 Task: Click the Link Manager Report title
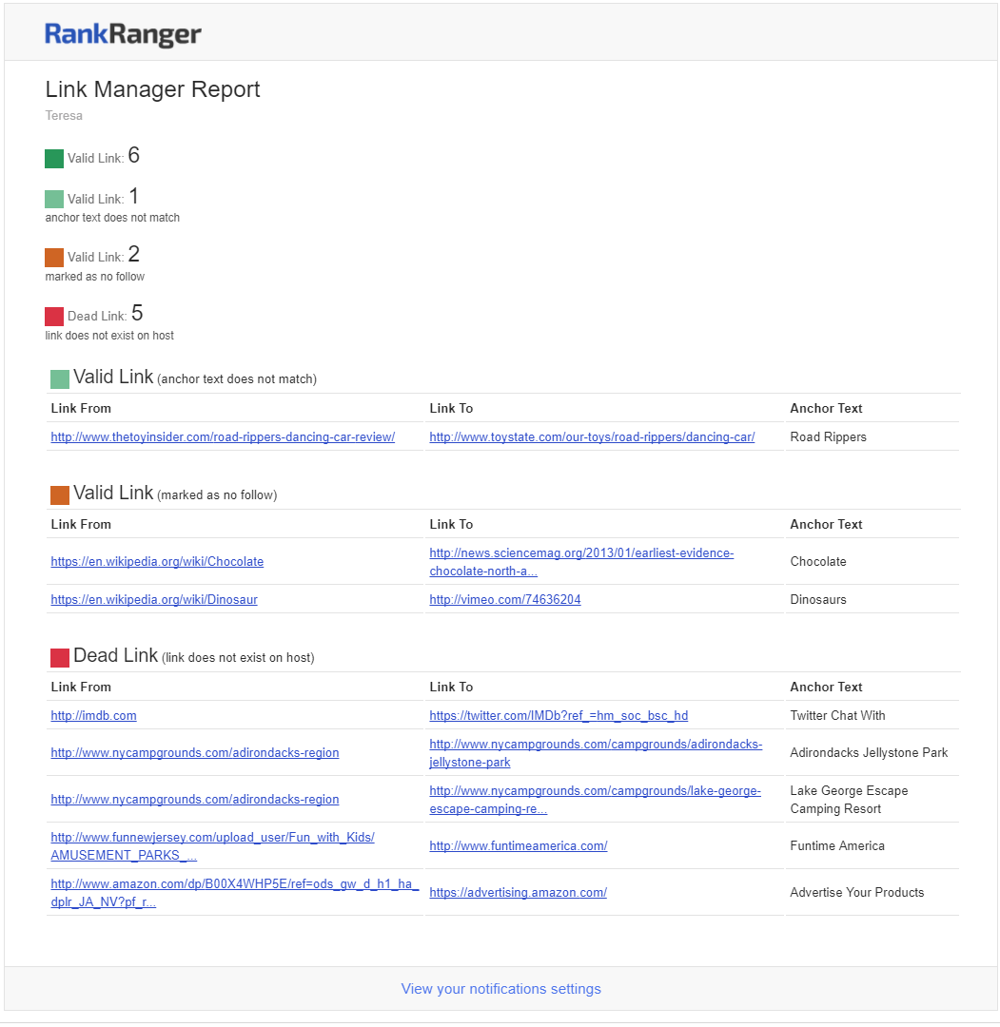tap(152, 89)
